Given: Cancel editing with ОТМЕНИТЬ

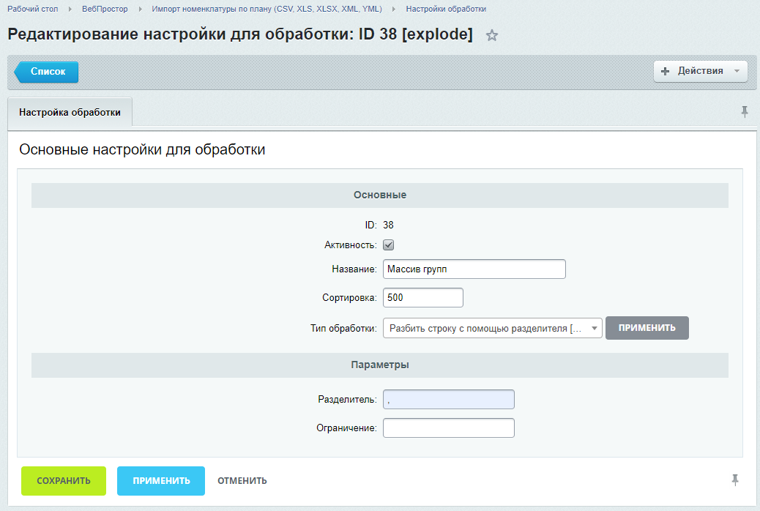Looking at the screenshot, I should tap(242, 481).
